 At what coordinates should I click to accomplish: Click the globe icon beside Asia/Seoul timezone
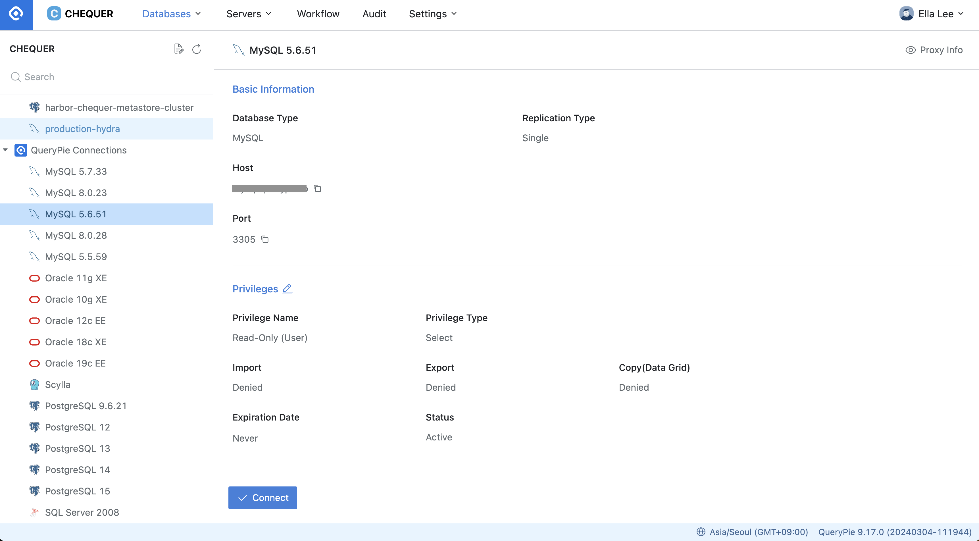point(701,532)
